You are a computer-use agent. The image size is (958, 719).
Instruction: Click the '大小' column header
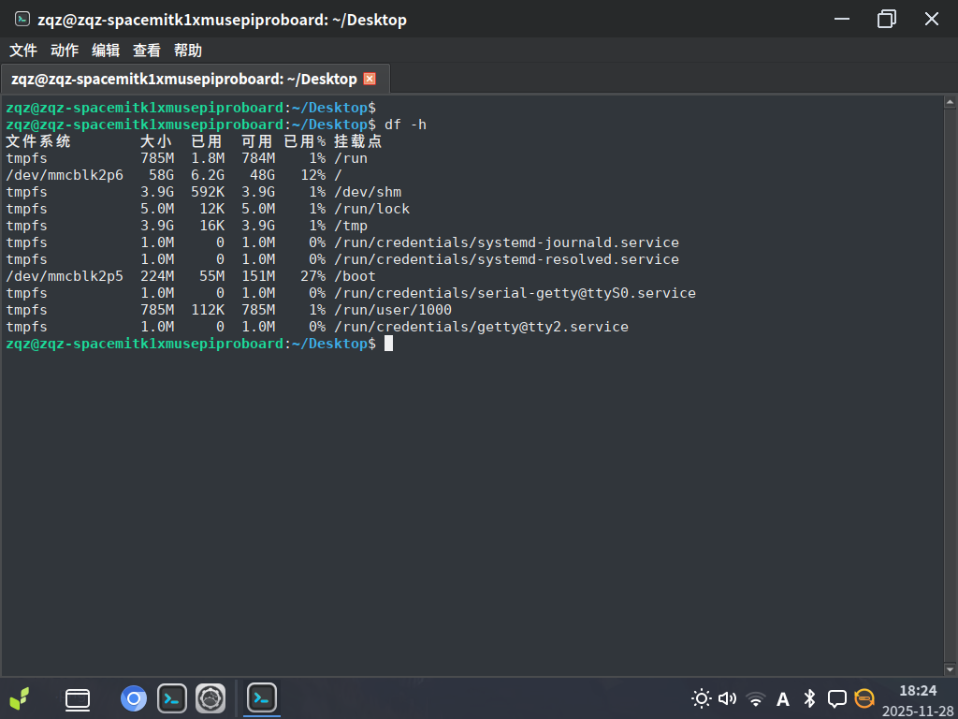[156, 142]
